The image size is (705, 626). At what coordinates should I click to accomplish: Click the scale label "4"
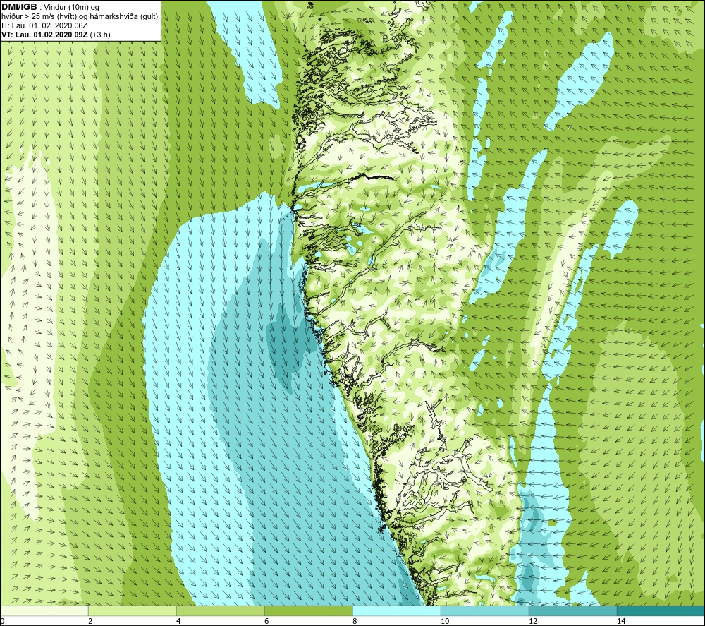(178, 621)
